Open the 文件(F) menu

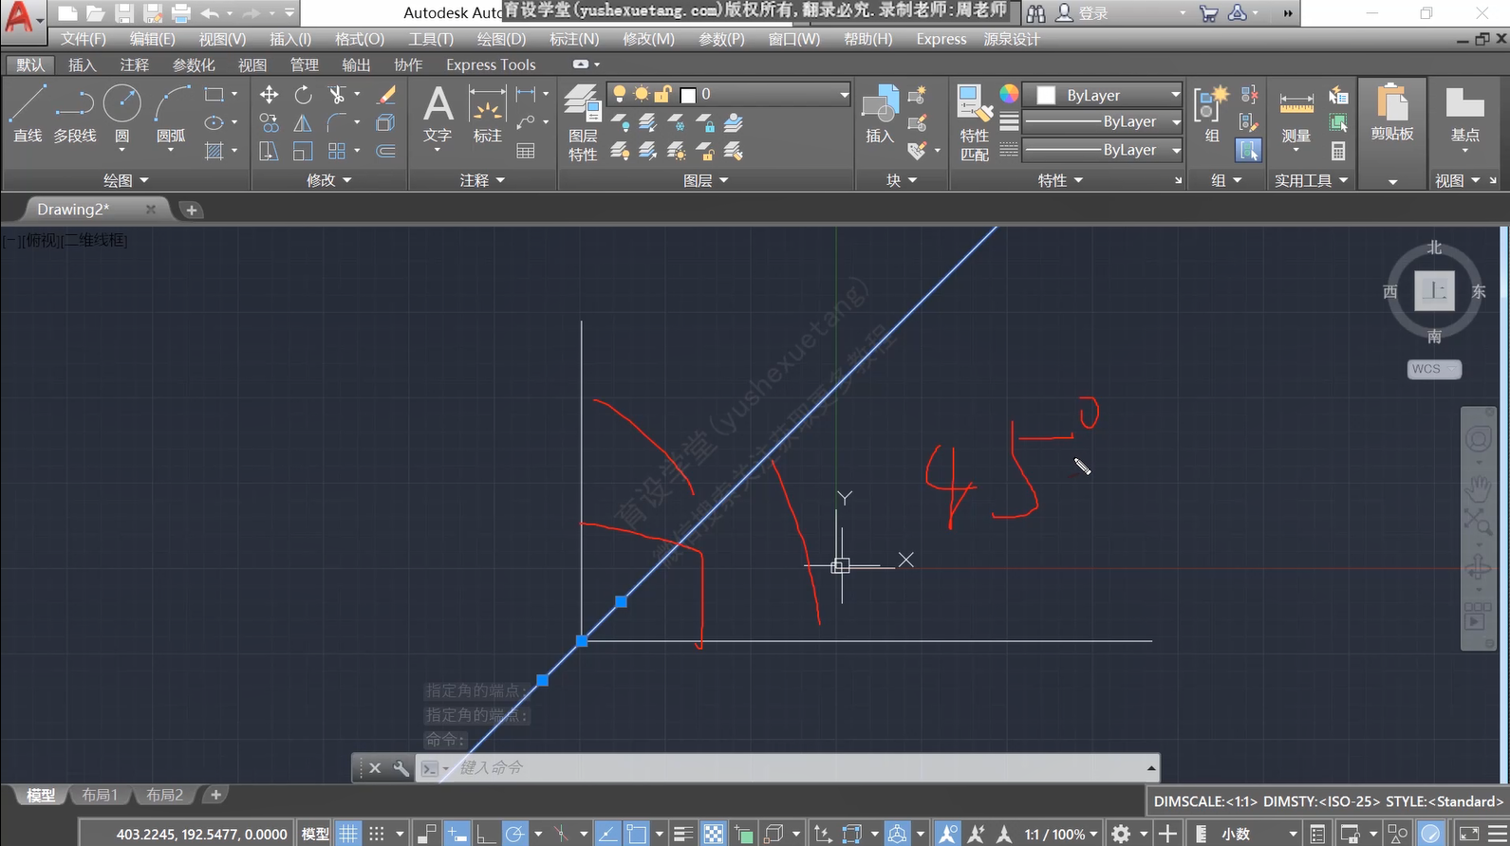point(84,39)
